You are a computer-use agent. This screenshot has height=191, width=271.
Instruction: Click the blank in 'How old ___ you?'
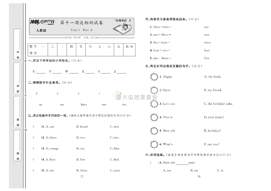pos(182,163)
